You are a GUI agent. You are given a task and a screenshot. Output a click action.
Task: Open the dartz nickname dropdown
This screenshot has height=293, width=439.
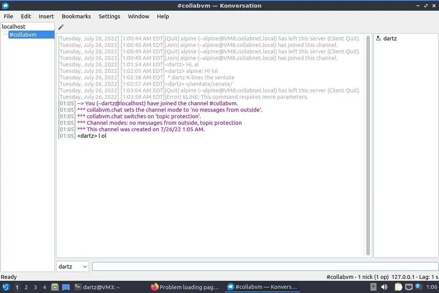[72, 266]
